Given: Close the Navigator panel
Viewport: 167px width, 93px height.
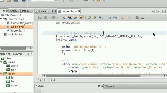Looking at the screenshot, I should [x=31, y=54].
